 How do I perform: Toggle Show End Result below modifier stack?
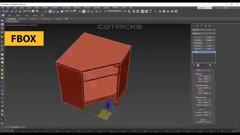(x=198, y=65)
